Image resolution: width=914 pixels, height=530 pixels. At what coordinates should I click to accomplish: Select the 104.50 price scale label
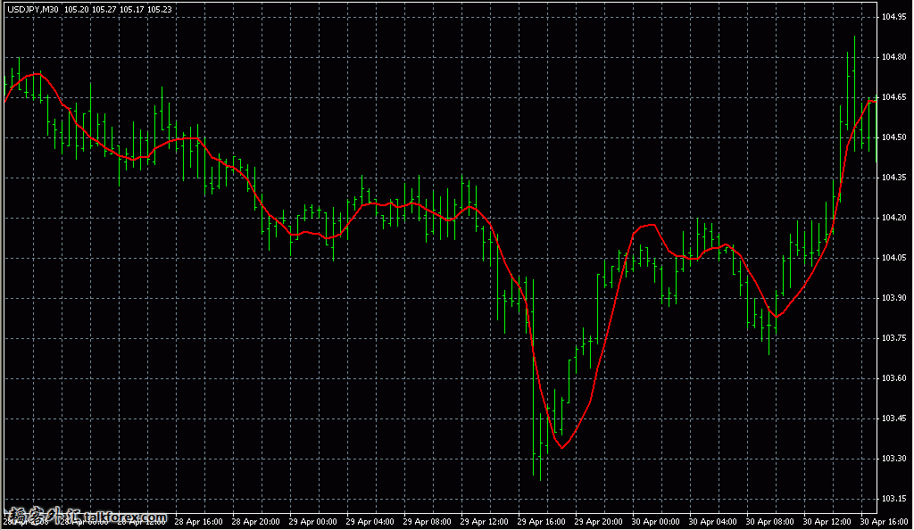pos(894,137)
